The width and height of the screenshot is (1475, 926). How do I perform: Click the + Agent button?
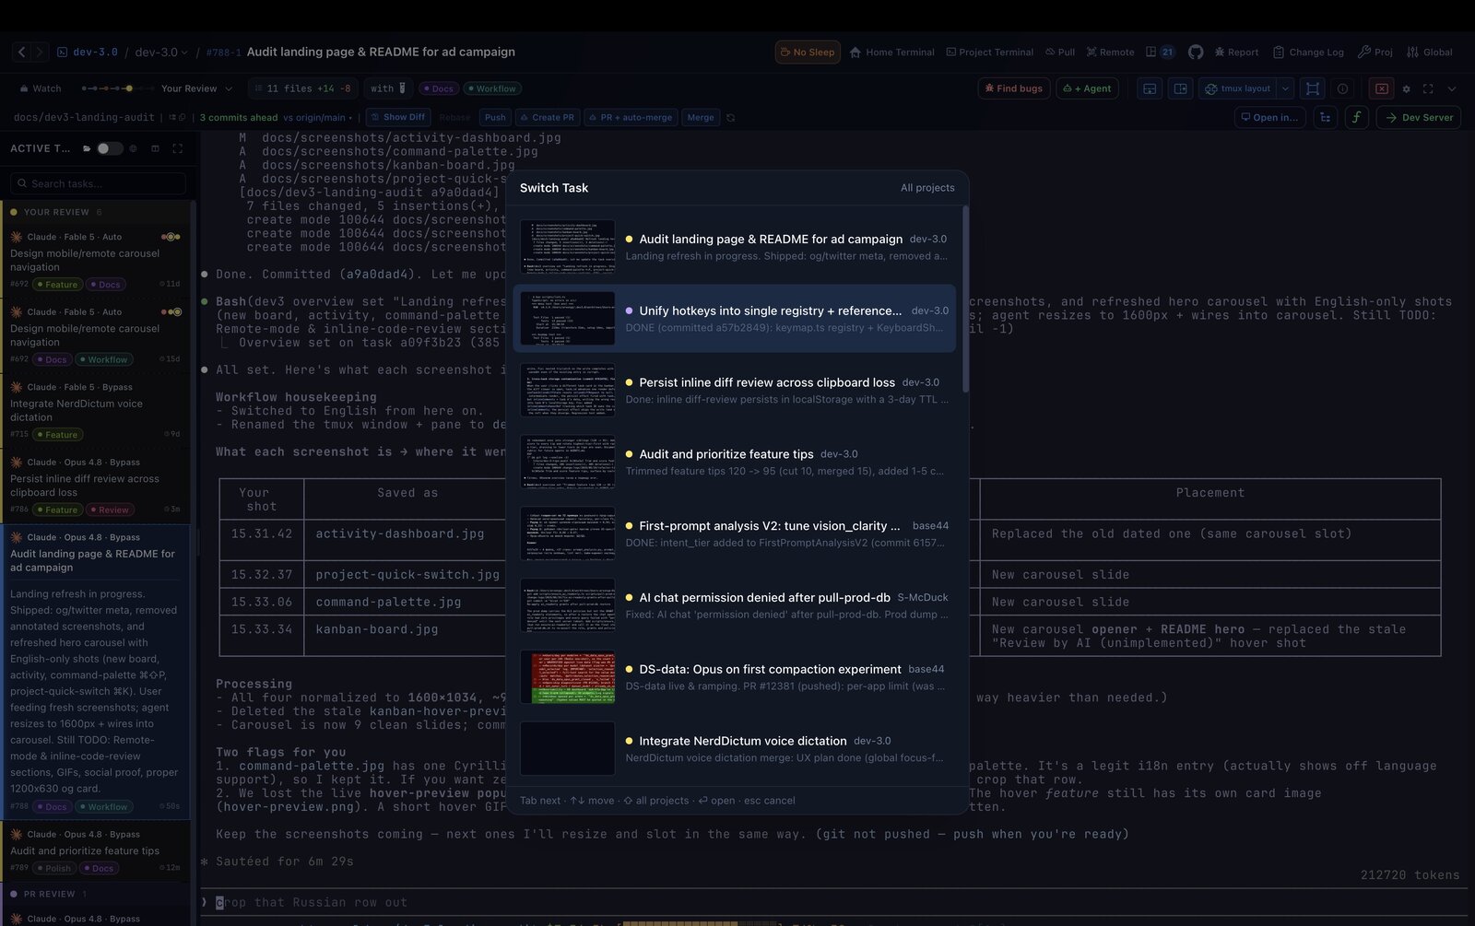click(1088, 88)
